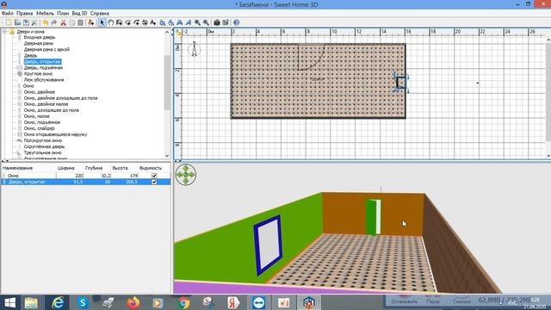Toggle visibility checkbox for Дверь, открытая row
551x310 pixels.
154,182
